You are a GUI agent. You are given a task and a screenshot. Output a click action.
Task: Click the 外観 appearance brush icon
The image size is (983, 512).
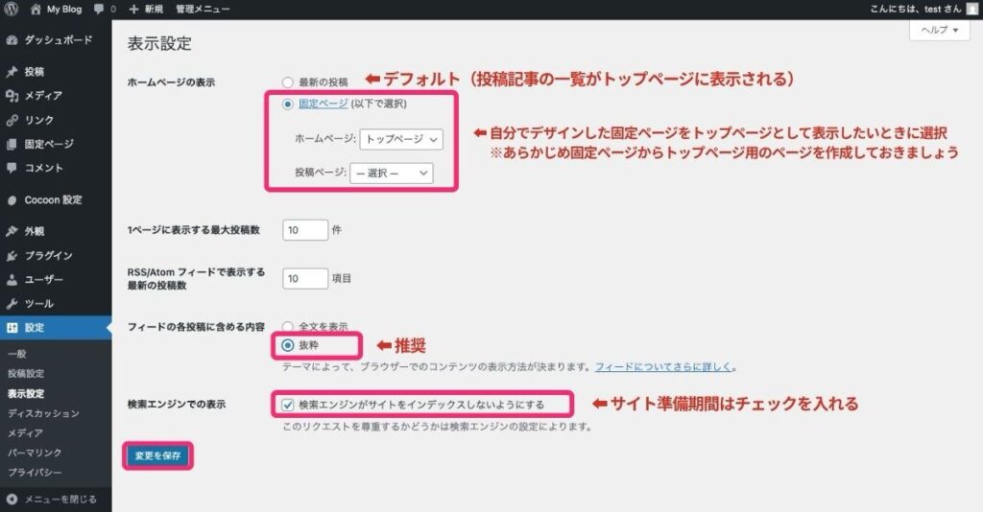click(12, 232)
